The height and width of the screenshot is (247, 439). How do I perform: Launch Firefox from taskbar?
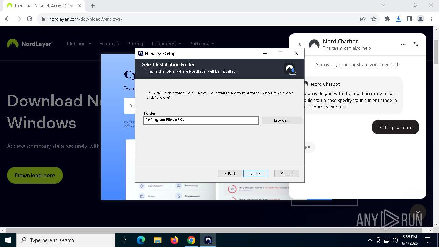point(175,240)
